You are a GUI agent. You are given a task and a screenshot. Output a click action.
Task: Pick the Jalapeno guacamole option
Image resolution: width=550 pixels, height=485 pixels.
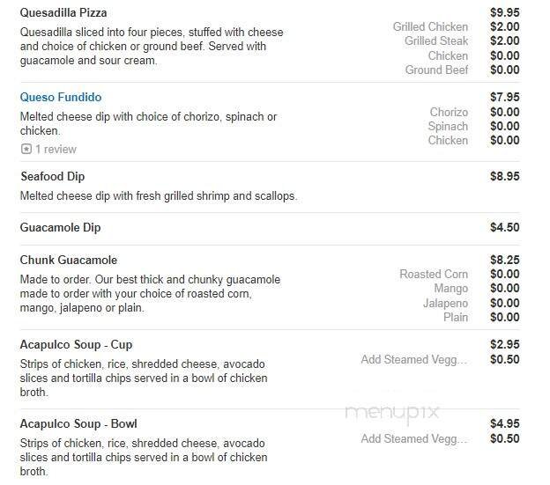point(445,303)
